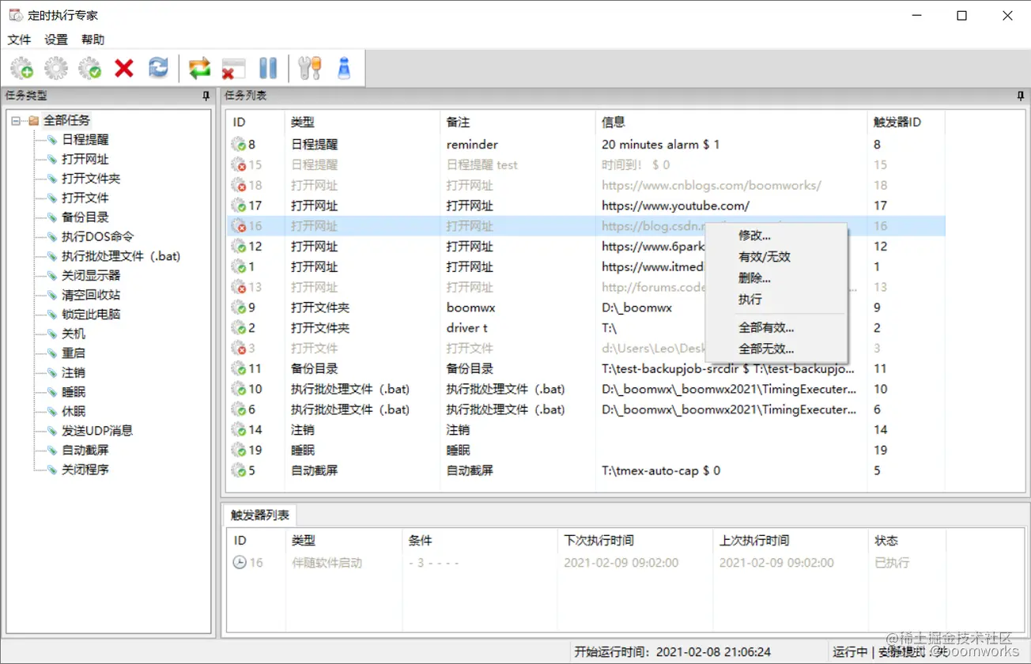1031x664 pixels.
Task: Open the wrench and screwdriver settings icon
Action: (310, 69)
